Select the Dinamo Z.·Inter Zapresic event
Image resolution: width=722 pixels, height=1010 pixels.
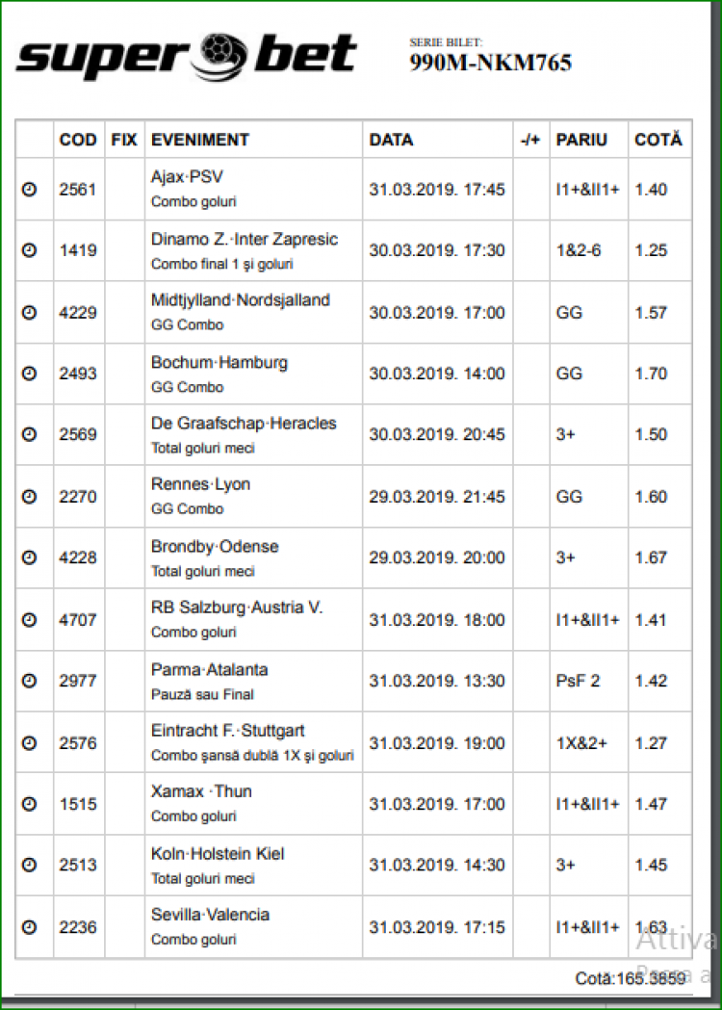245,239
